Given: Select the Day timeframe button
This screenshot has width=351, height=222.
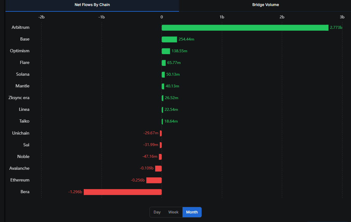Looking at the screenshot, I should click(157, 212).
